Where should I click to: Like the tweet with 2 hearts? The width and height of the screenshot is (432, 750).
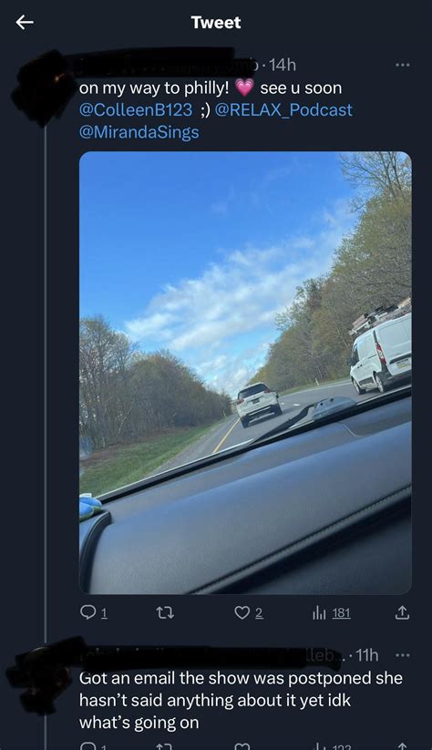249,612
